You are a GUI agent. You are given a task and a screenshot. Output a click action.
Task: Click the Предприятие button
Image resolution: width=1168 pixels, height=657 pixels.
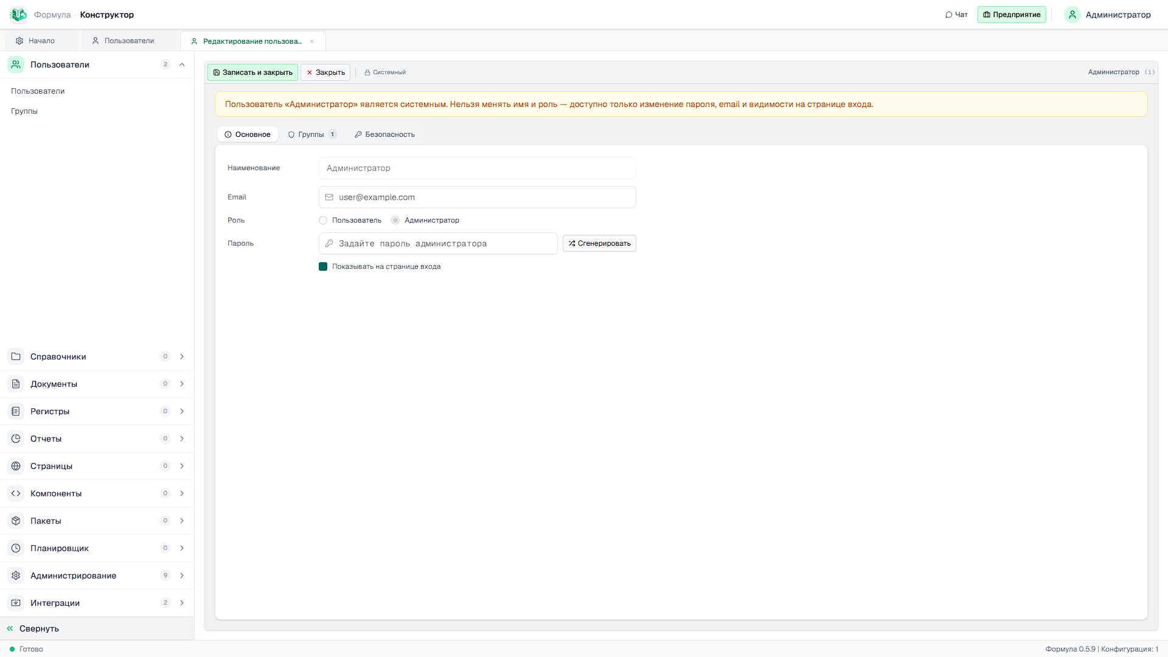pyautogui.click(x=1012, y=15)
